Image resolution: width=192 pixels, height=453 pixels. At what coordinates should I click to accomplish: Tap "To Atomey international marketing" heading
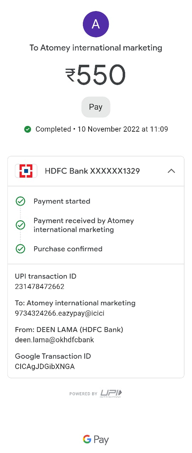[x=96, y=48]
